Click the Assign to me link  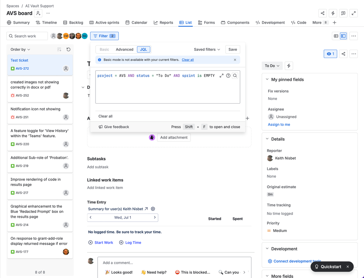coord(279,124)
